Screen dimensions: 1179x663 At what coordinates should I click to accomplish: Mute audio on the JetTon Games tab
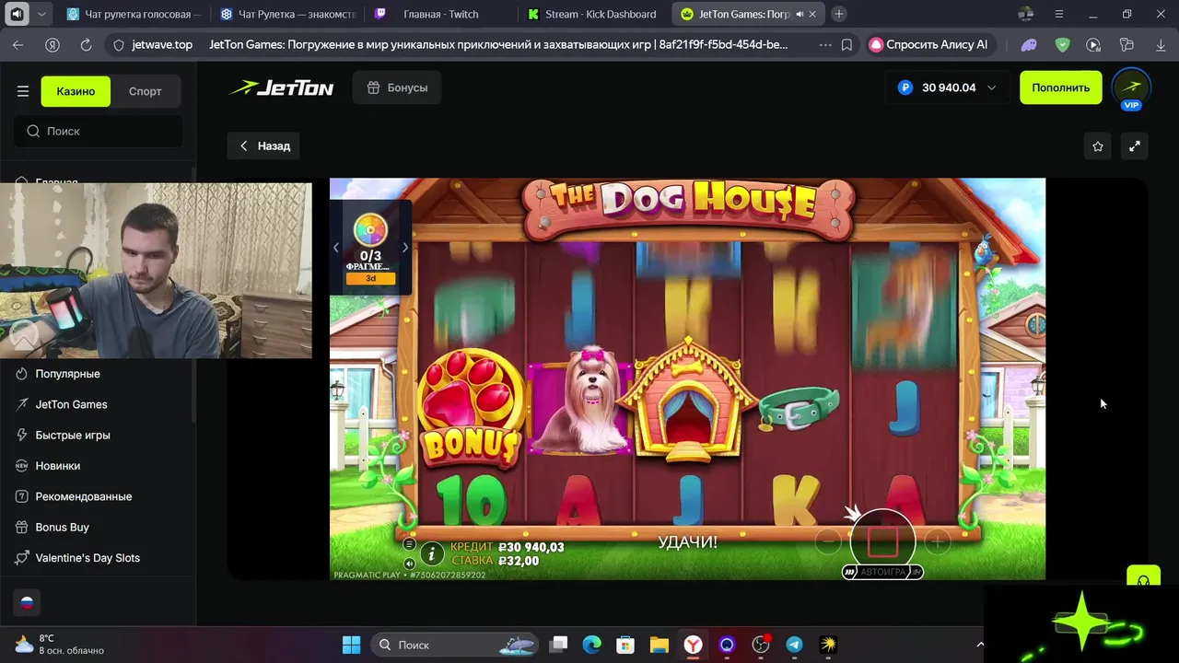(799, 15)
